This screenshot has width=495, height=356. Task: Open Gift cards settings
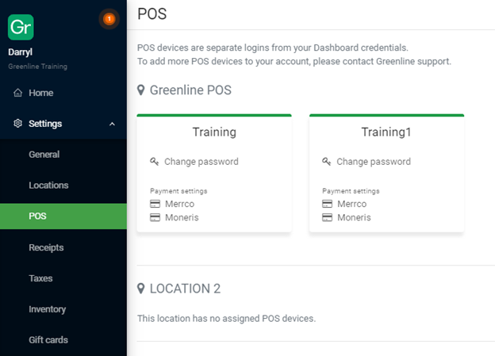[x=48, y=340]
